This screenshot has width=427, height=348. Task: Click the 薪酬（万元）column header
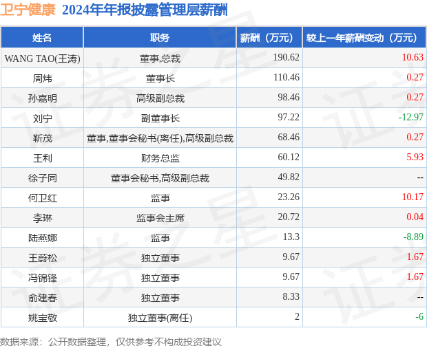point(269,38)
